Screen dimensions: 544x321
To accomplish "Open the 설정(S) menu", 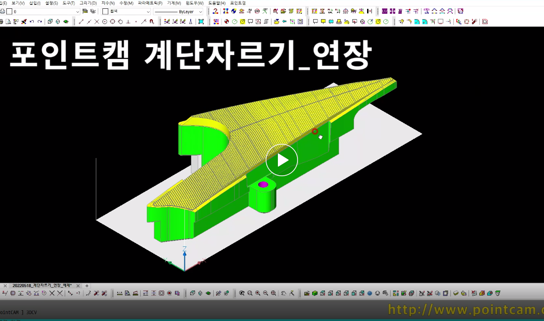I will click(x=51, y=3).
